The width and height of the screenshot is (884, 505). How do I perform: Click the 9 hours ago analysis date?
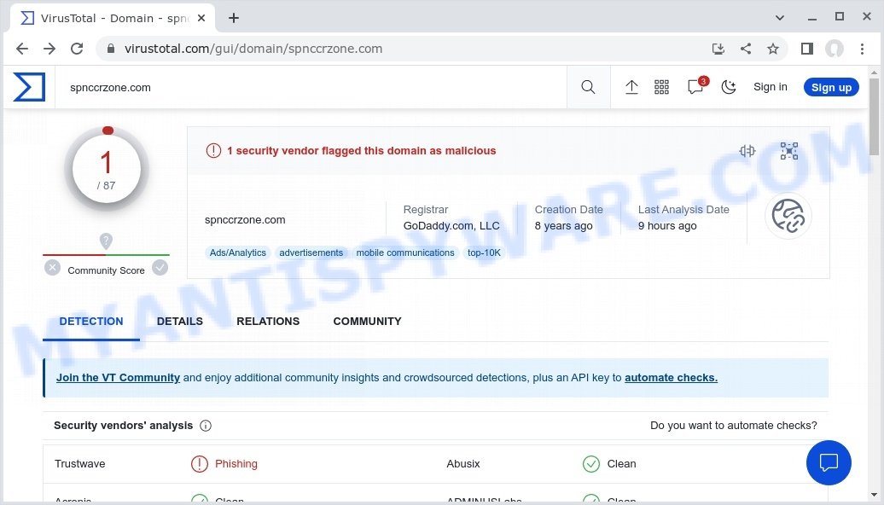click(667, 226)
